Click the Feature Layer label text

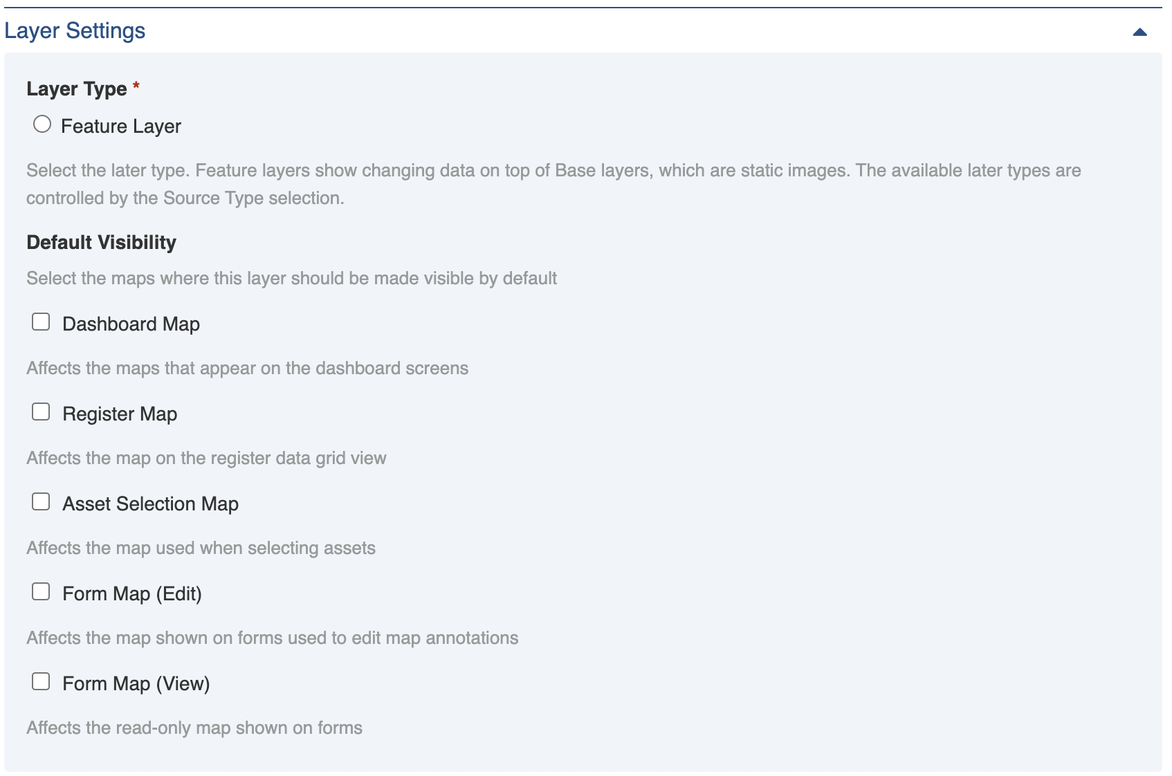pyautogui.click(x=120, y=126)
